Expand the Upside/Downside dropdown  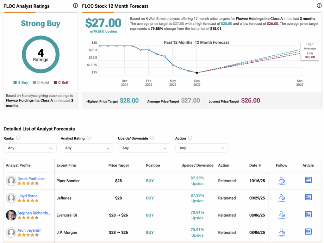(x=145, y=148)
